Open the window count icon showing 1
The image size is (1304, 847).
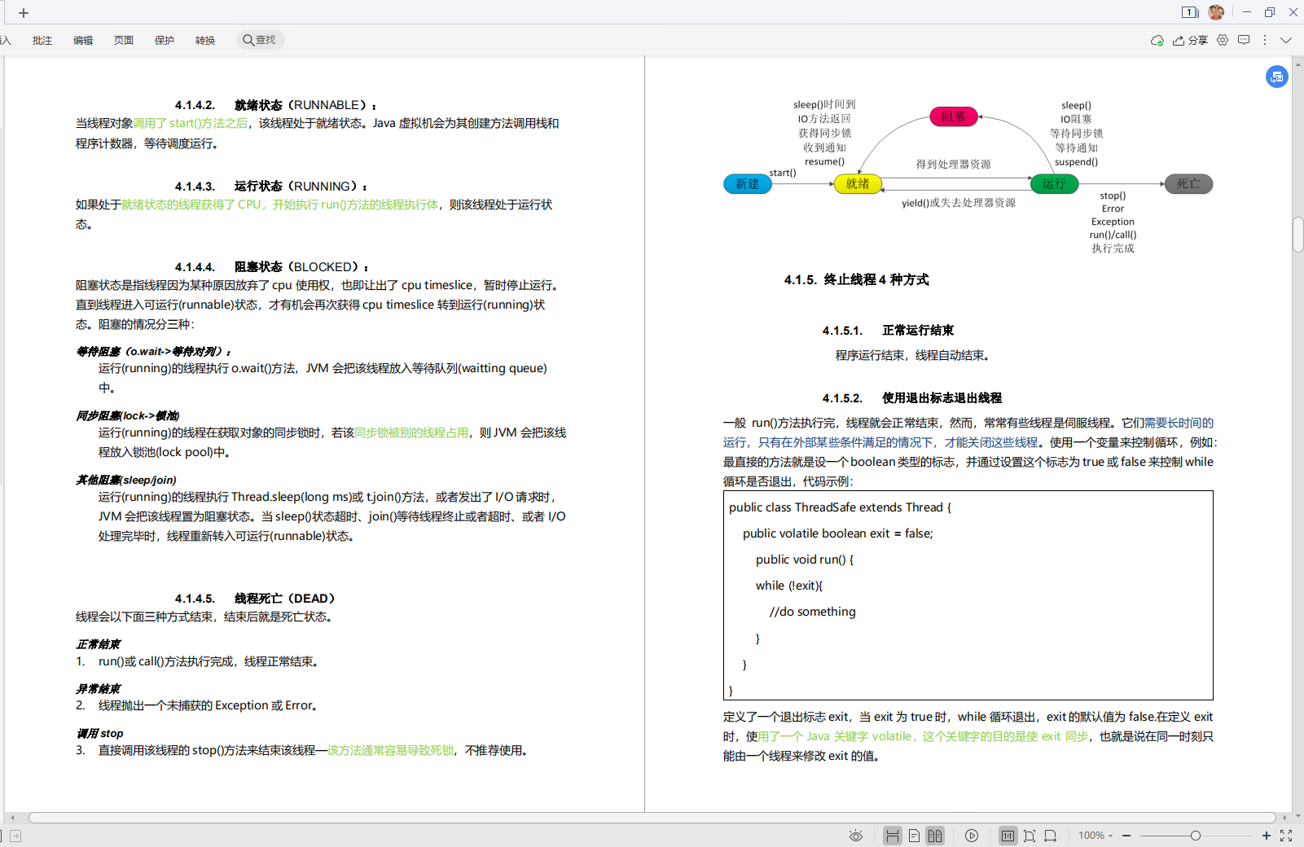coord(1190,12)
